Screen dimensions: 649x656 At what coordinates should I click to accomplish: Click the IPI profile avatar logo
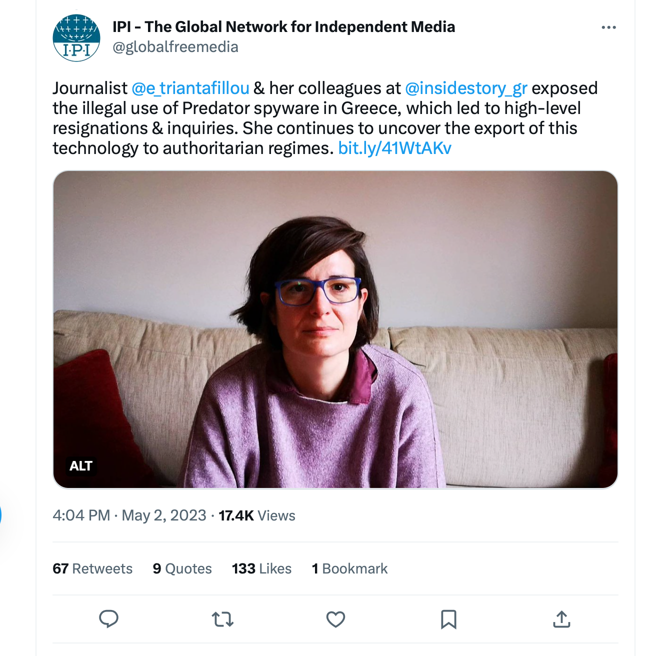pos(76,38)
